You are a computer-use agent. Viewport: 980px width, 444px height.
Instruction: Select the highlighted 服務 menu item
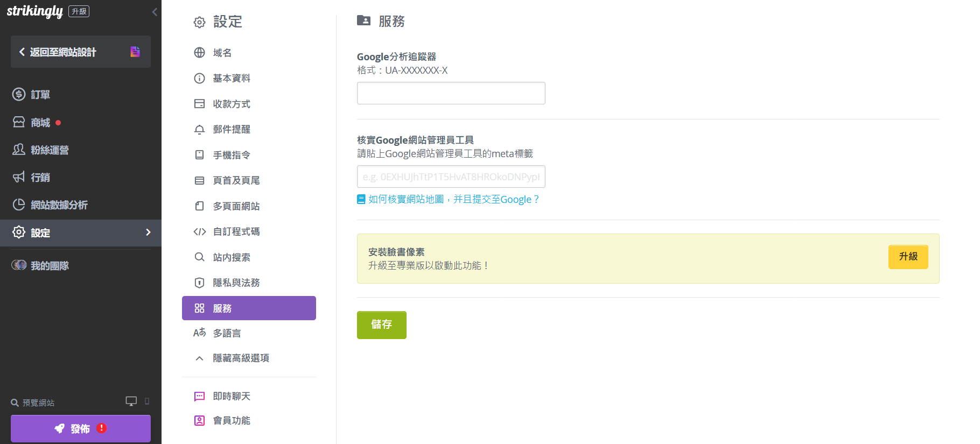tap(249, 308)
